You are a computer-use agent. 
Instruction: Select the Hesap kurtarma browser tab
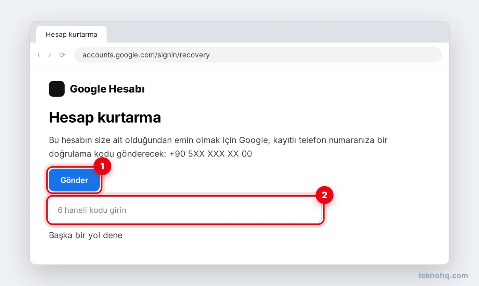pos(72,35)
